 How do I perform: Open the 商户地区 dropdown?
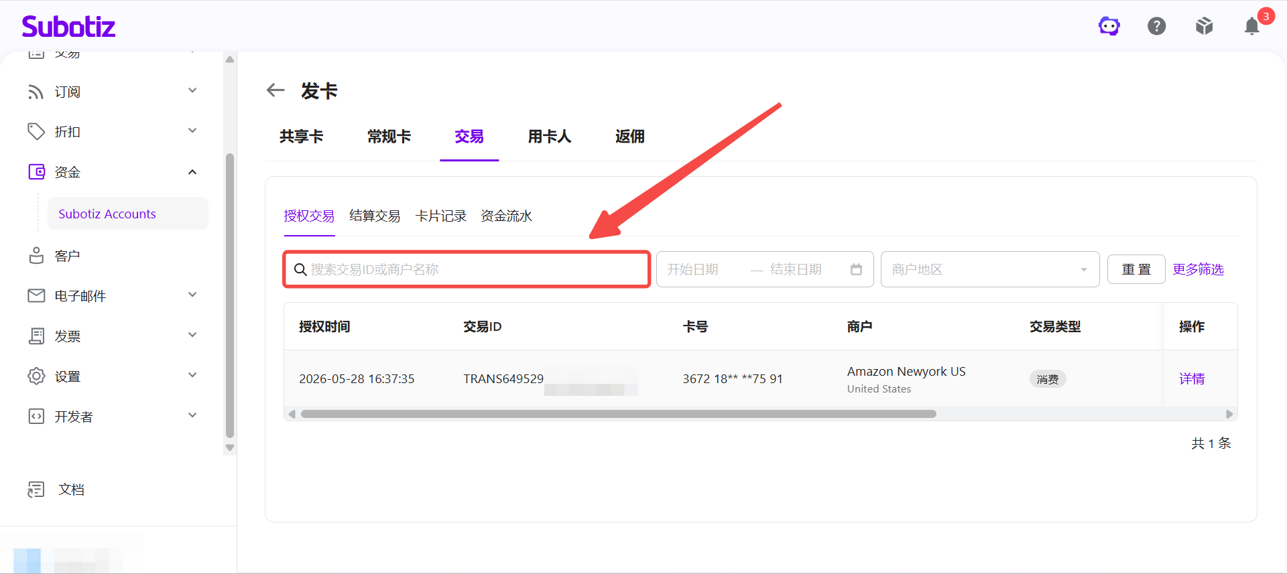coord(990,269)
